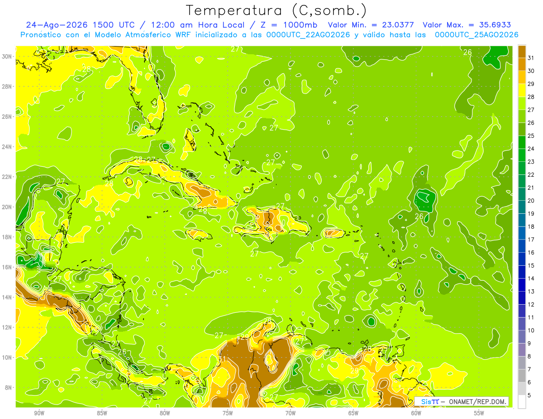543x419 pixels.
Task: Click the dark brown swatch above legend value 31
Action: tap(522, 51)
